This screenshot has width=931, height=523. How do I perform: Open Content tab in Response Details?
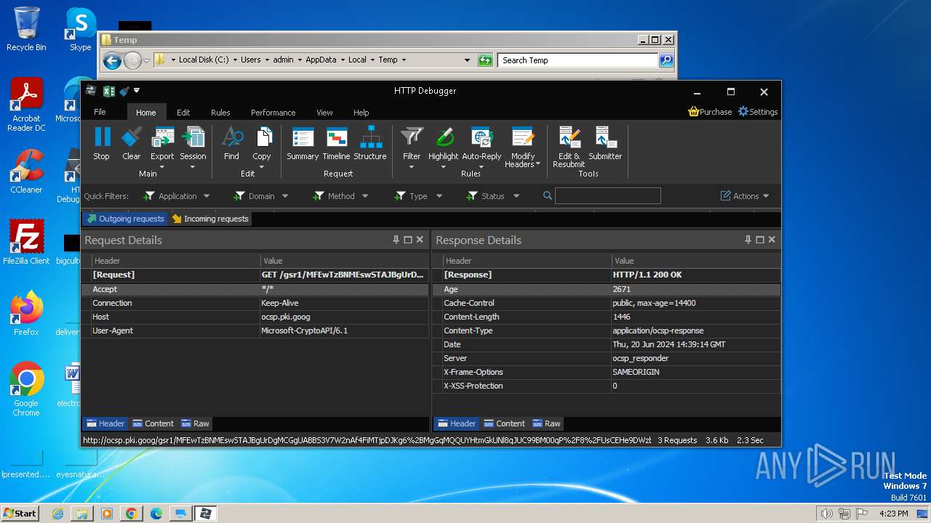coord(504,423)
